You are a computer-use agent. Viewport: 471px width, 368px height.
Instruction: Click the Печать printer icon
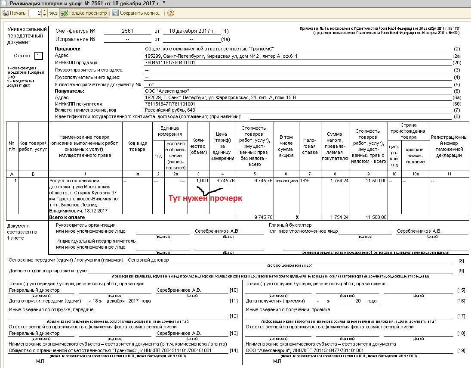point(6,13)
